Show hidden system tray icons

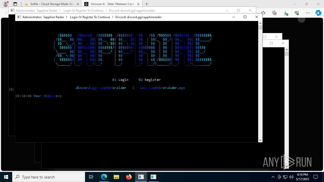coord(273,177)
